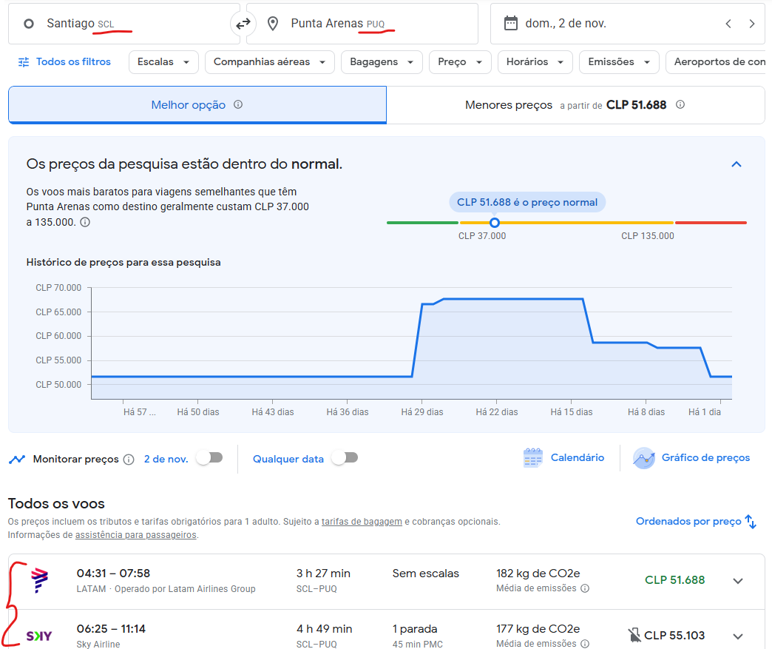Advance to the next date with the right arrow
The width and height of the screenshot is (772, 649).
(x=752, y=24)
